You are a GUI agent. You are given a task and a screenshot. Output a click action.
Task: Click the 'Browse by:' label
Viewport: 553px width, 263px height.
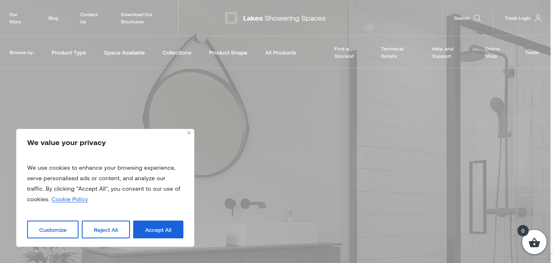pyautogui.click(x=22, y=53)
